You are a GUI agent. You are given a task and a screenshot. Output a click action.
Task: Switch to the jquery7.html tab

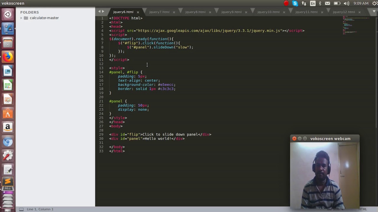pos(159,12)
